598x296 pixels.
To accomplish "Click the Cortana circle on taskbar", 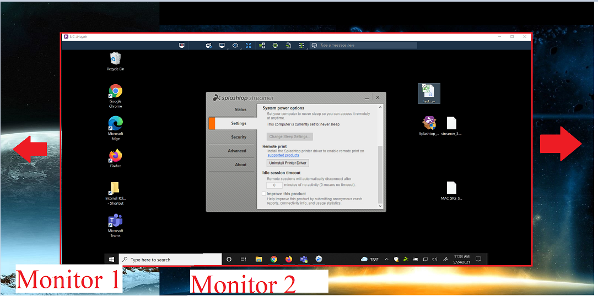I will click(x=229, y=260).
